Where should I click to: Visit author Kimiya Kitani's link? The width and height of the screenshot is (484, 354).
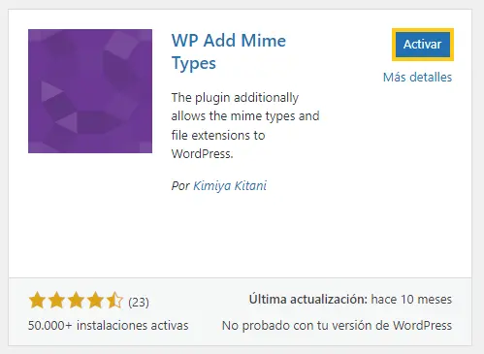click(x=230, y=186)
